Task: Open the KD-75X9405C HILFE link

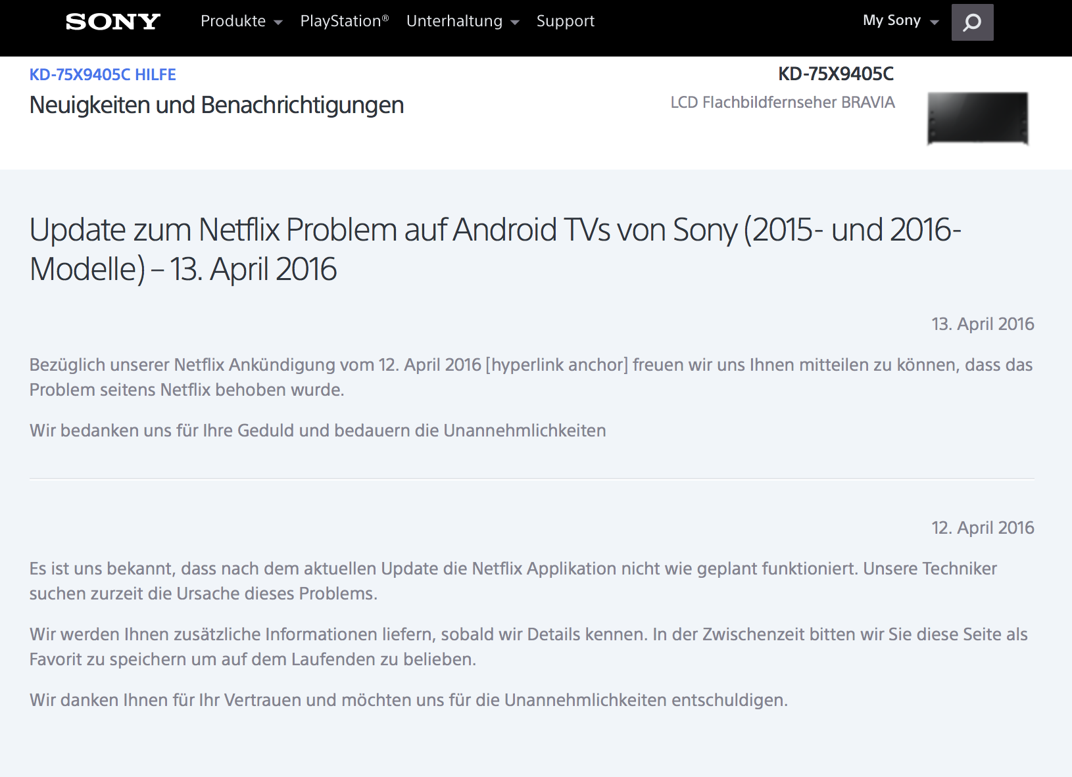Action: (x=103, y=74)
